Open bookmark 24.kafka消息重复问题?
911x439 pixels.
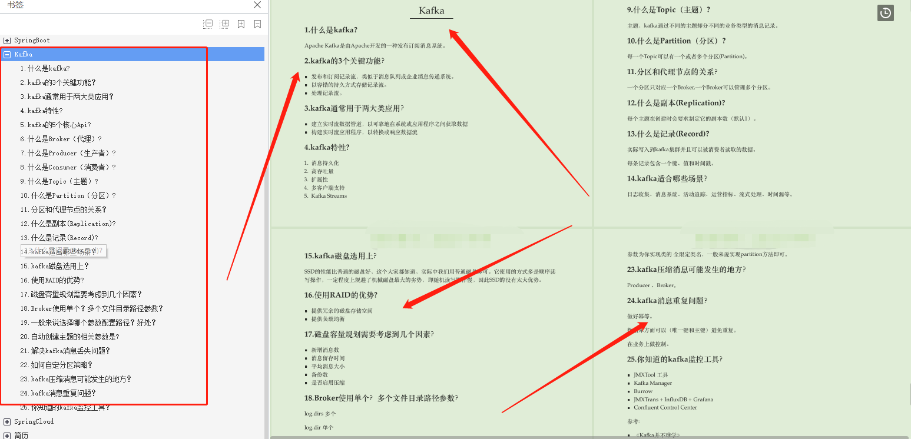[58, 393]
